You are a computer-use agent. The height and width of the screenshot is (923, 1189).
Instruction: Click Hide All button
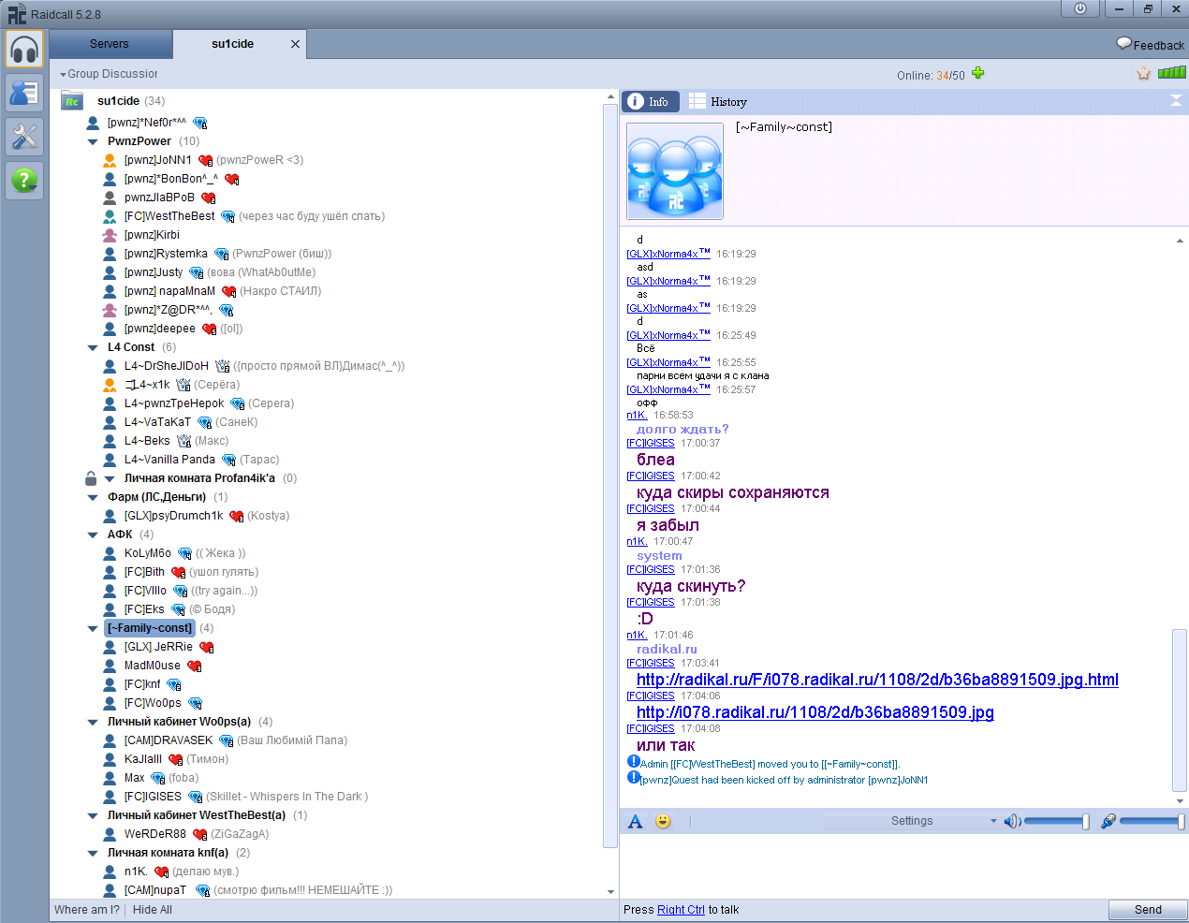(x=153, y=910)
